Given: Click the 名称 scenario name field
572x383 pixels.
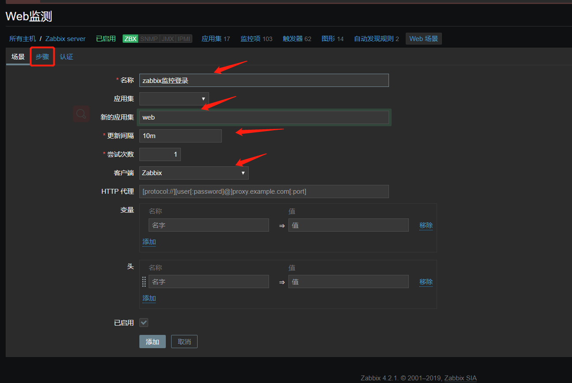Looking at the screenshot, I should click(264, 80).
